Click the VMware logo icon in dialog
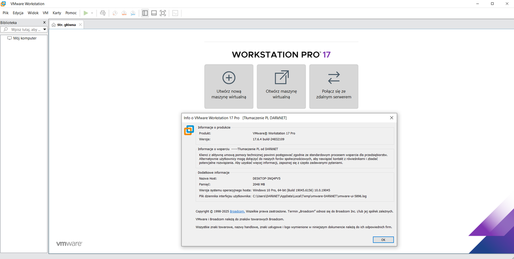514x259 pixels. [x=189, y=131]
